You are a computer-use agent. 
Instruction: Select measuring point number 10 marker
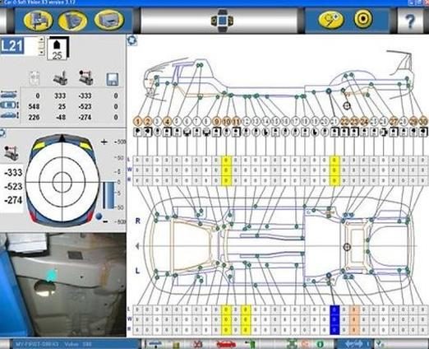pos(226,121)
